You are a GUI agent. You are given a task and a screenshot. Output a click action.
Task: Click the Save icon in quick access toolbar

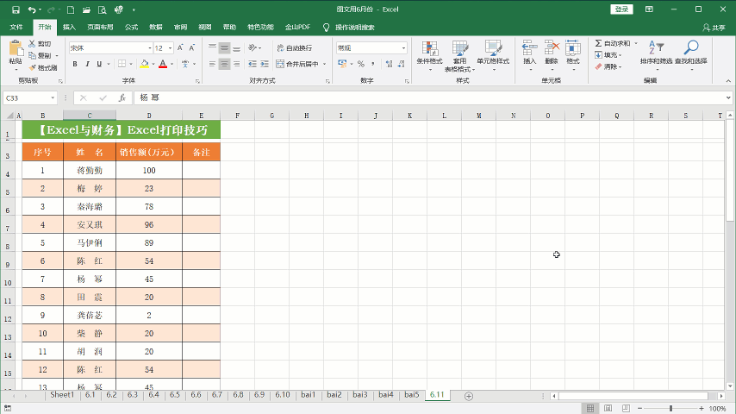point(16,9)
